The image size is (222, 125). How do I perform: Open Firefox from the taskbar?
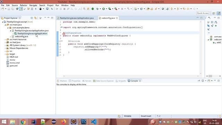(63, 122)
